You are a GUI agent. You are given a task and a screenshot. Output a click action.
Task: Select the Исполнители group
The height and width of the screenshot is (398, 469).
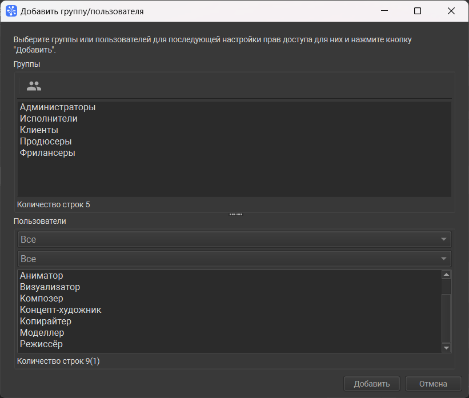click(234, 118)
